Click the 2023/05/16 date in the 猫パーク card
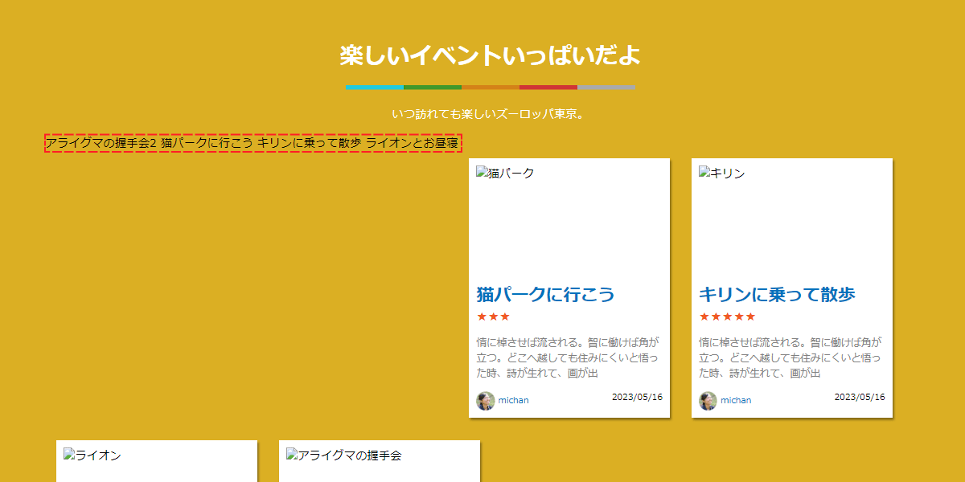 coord(637,397)
